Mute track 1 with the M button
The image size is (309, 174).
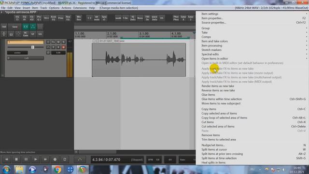[58, 42]
